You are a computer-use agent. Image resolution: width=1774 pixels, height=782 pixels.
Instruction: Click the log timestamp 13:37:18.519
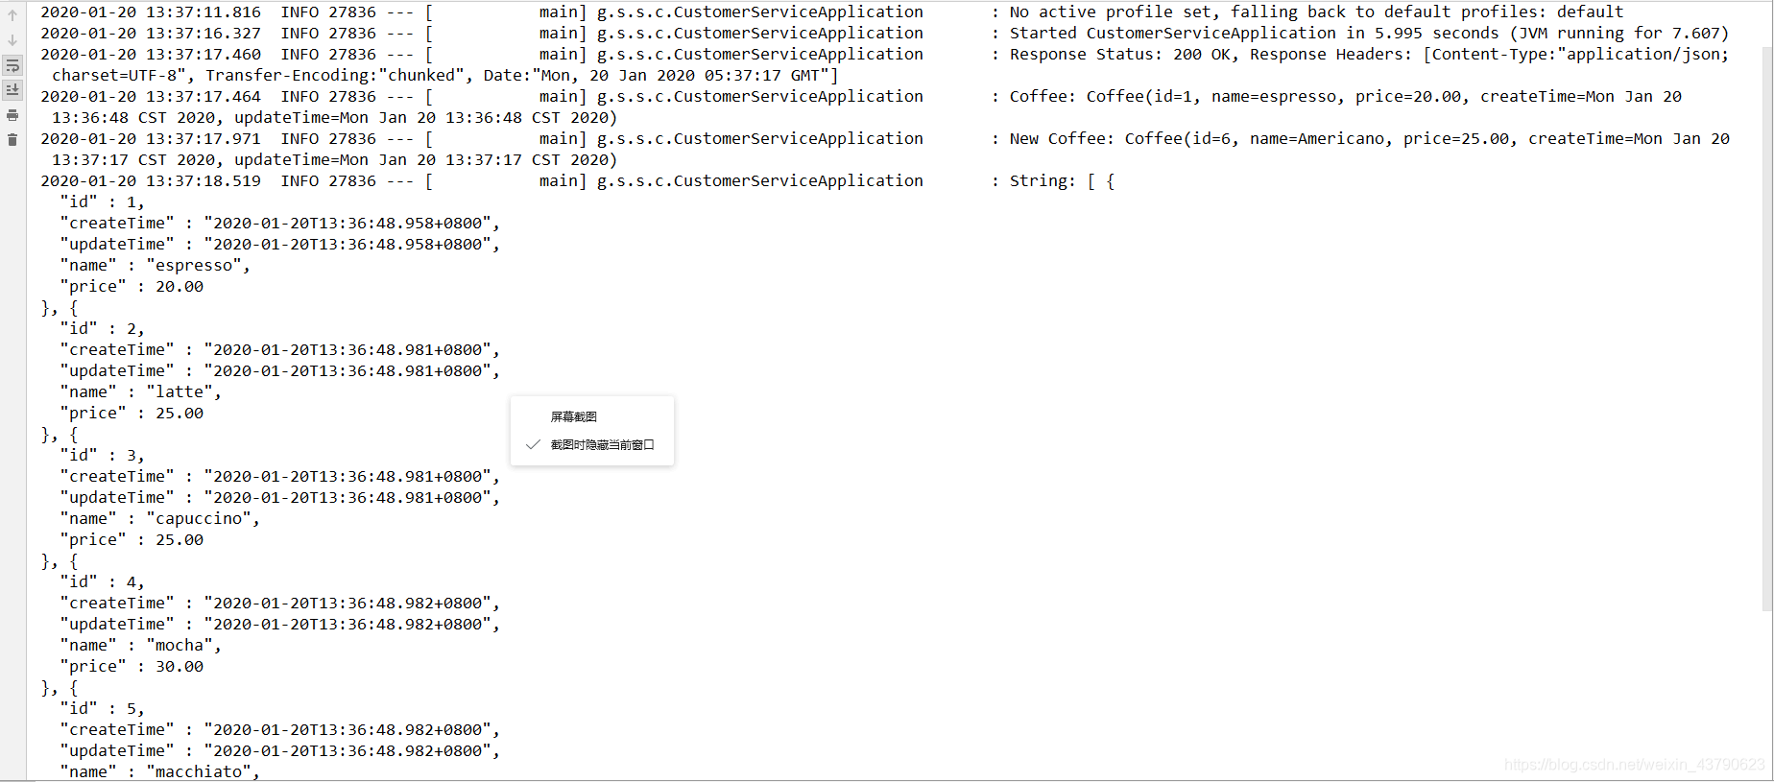coord(203,180)
